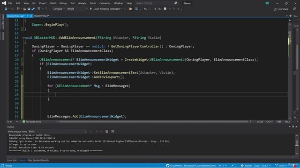The width and height of the screenshot is (300, 168).
Task: Open the File menu
Action: point(10,3)
